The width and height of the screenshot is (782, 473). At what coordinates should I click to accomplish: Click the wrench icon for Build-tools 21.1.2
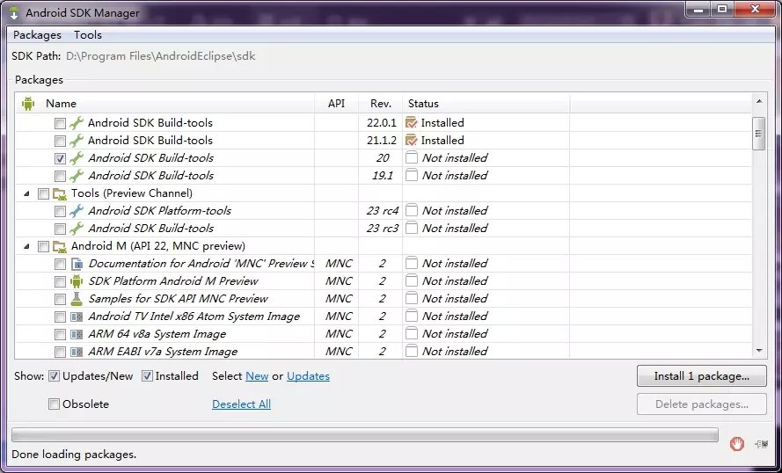click(77, 140)
